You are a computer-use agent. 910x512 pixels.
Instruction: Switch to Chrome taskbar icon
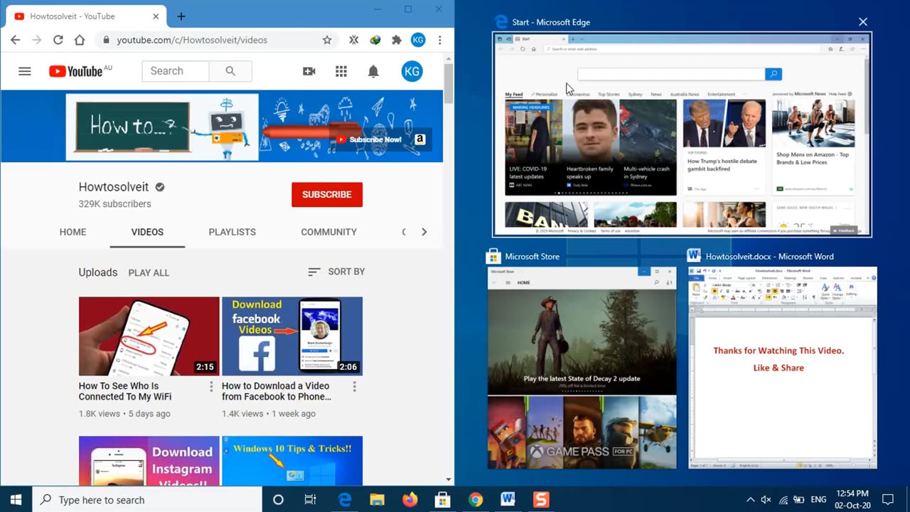pos(476,500)
